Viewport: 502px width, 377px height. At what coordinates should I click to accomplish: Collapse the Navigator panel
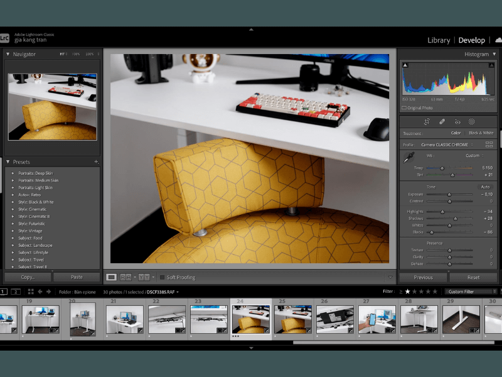(8, 55)
